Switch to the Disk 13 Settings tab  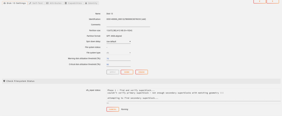pyautogui.click(x=15, y=3)
